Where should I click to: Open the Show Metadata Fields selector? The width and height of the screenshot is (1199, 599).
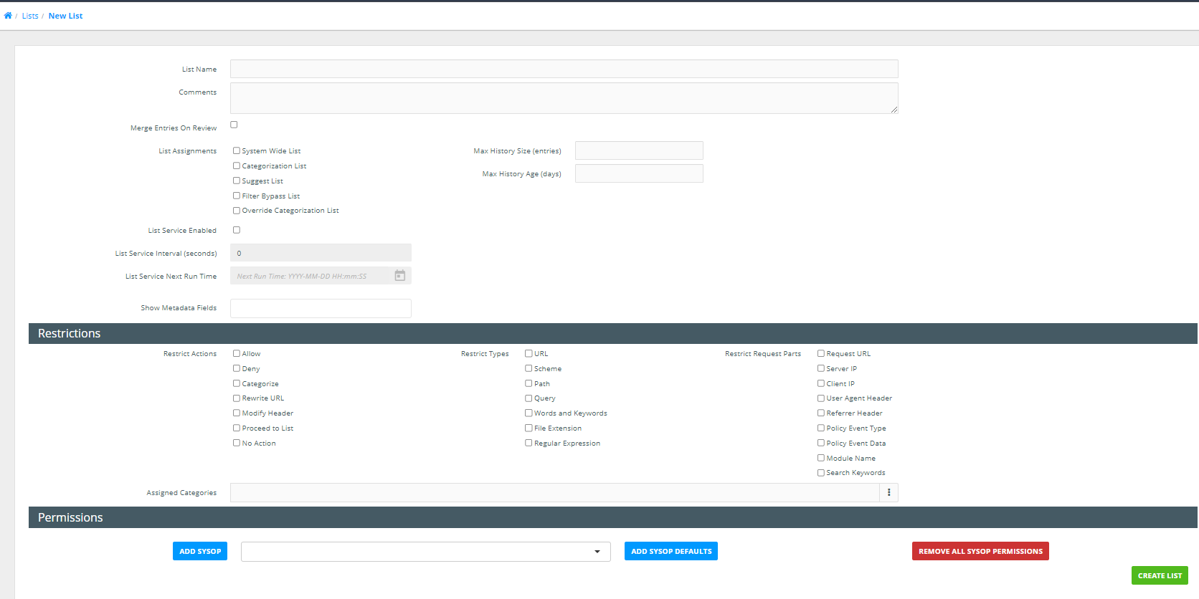click(321, 308)
